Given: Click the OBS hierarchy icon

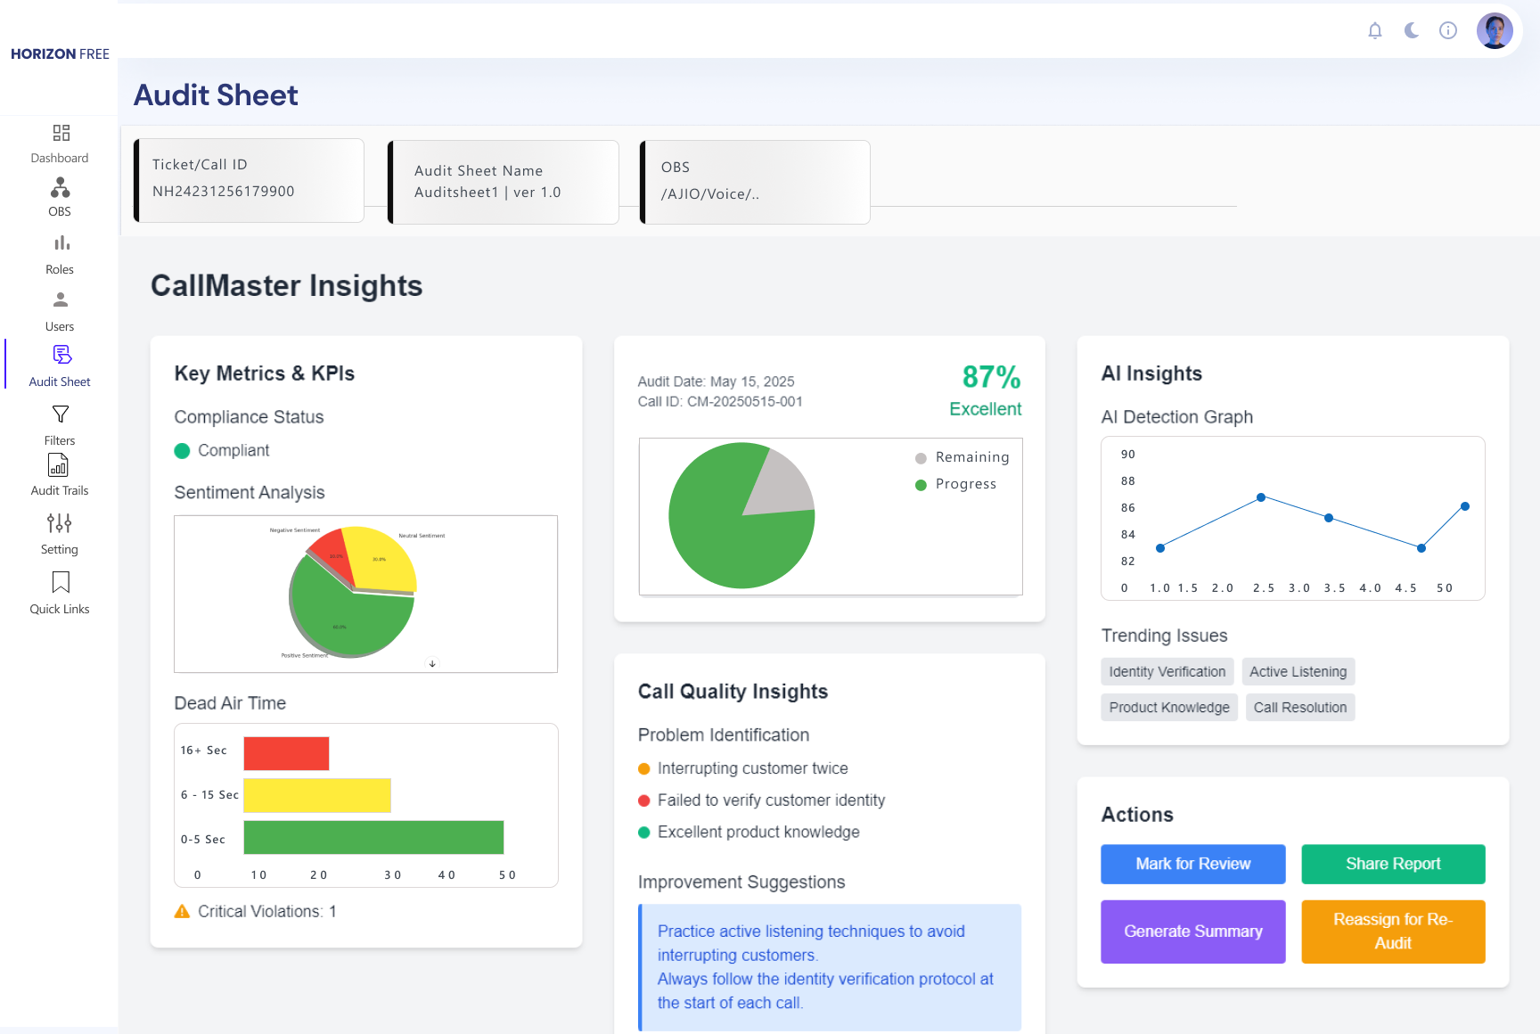Looking at the screenshot, I should click(60, 187).
